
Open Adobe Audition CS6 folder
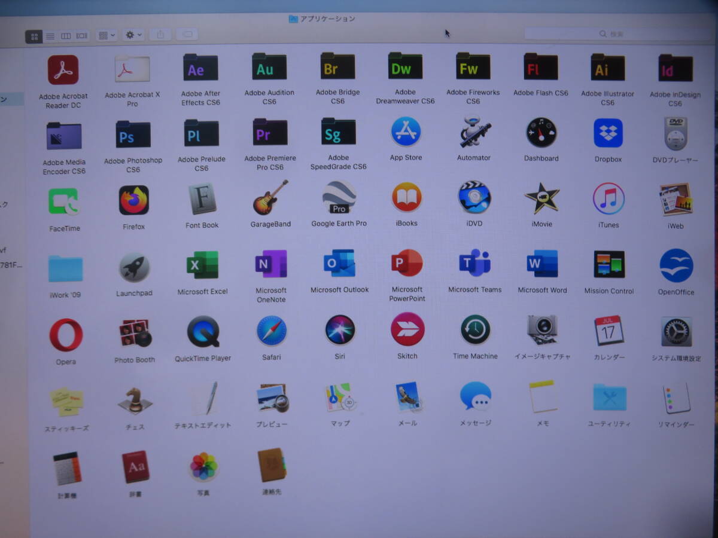269,68
